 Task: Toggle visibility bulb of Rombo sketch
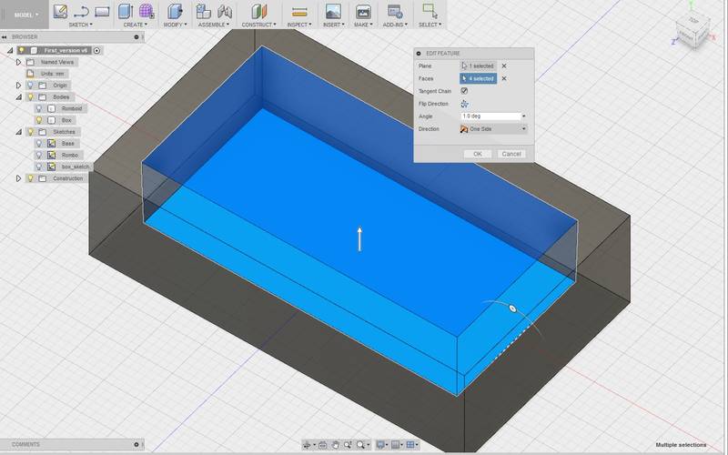pos(39,155)
